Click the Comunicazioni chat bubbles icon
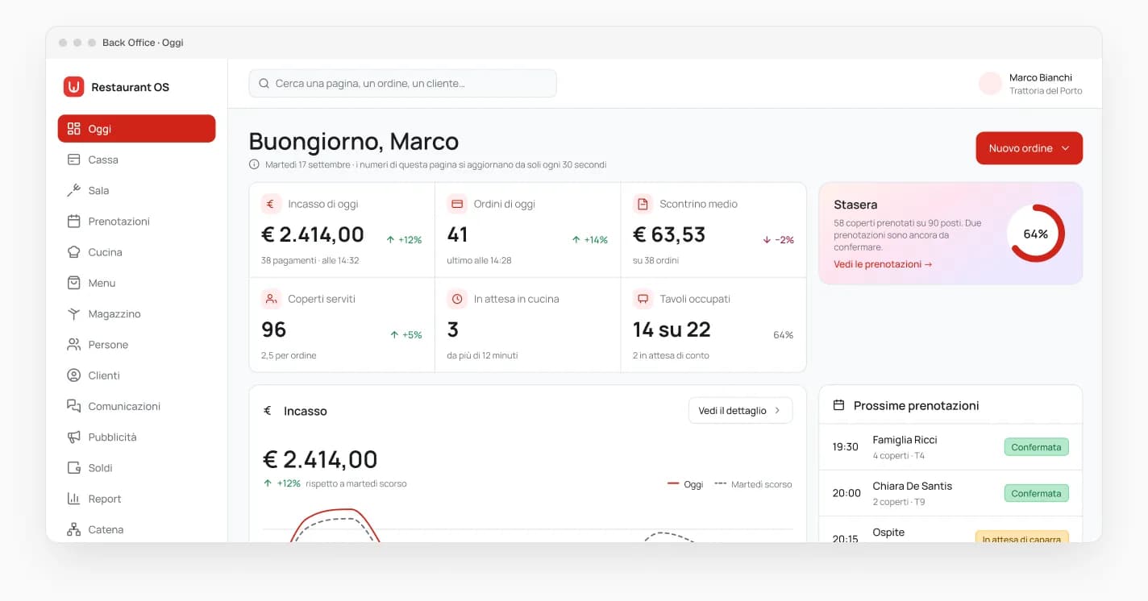 point(74,406)
